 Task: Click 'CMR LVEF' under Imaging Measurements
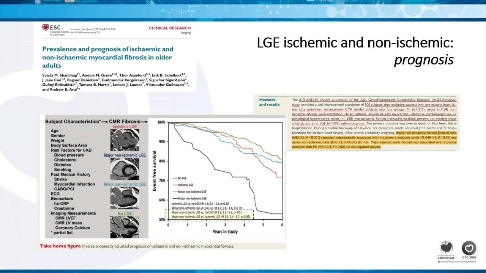[66, 218]
